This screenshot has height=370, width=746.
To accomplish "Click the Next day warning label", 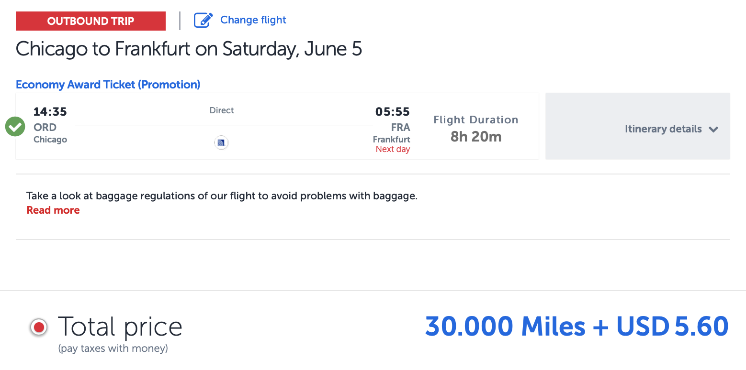I will pyautogui.click(x=392, y=149).
